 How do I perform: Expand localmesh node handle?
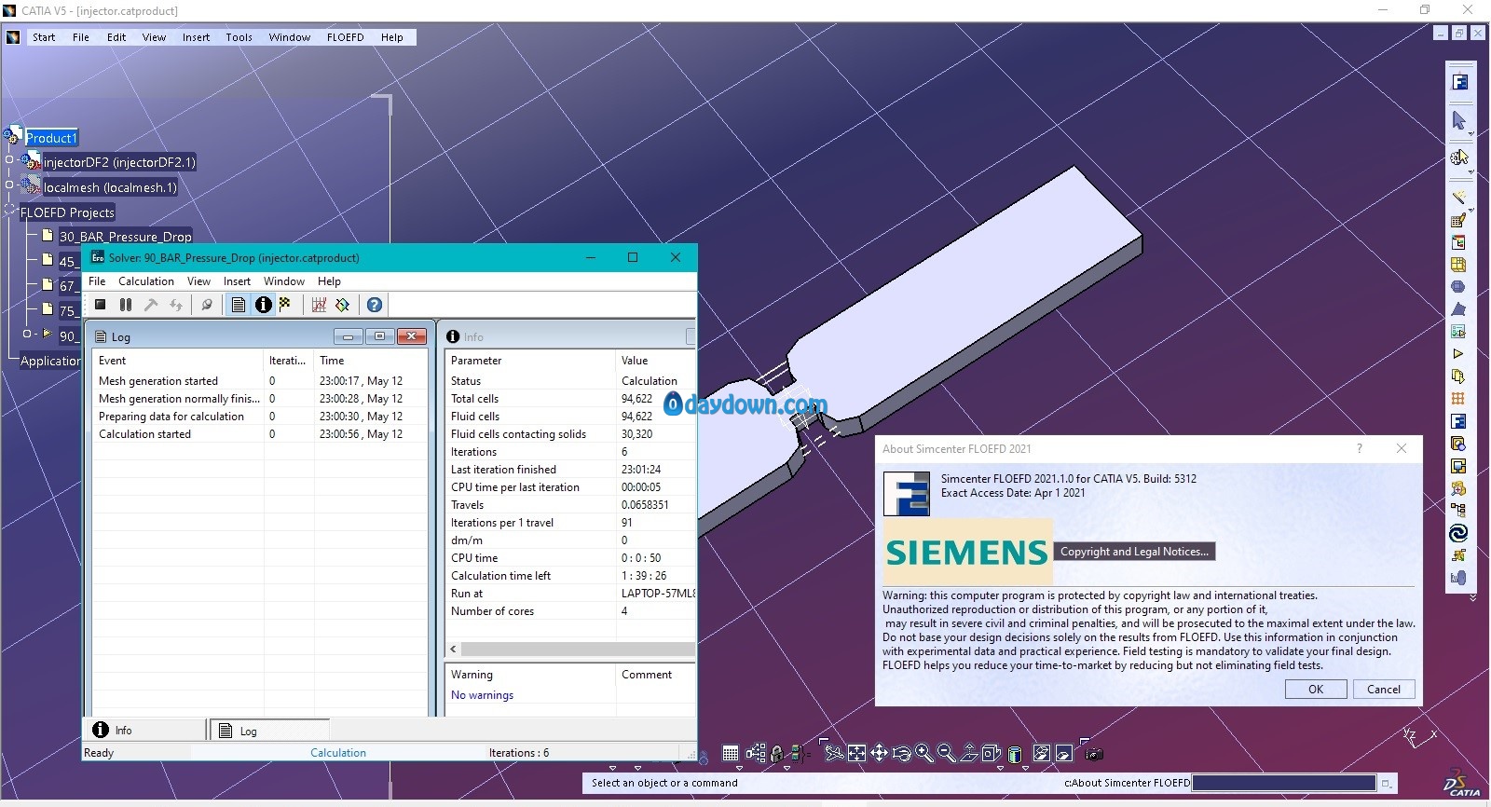click(x=9, y=185)
